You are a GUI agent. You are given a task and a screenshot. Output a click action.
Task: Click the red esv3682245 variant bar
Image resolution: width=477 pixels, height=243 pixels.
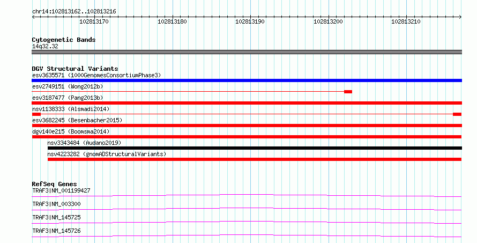point(247,126)
